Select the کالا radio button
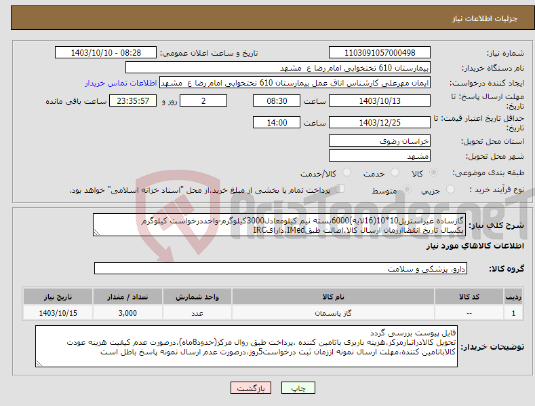 click(433, 172)
